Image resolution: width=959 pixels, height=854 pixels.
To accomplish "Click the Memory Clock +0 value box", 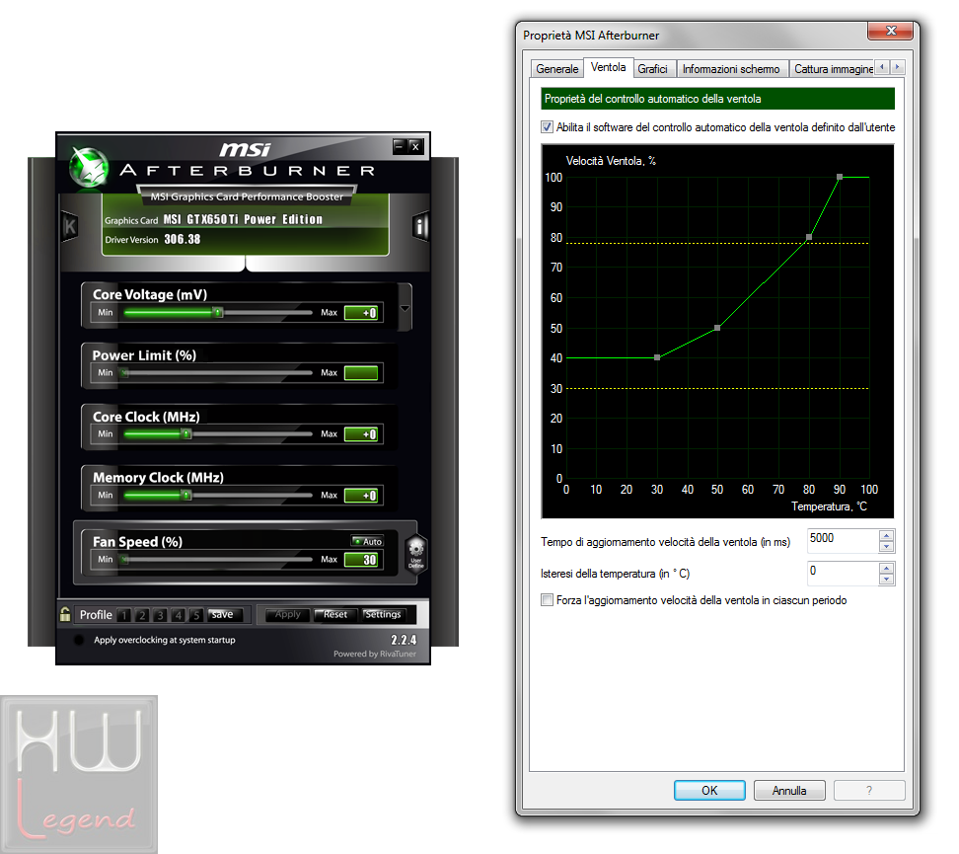I will click(361, 496).
